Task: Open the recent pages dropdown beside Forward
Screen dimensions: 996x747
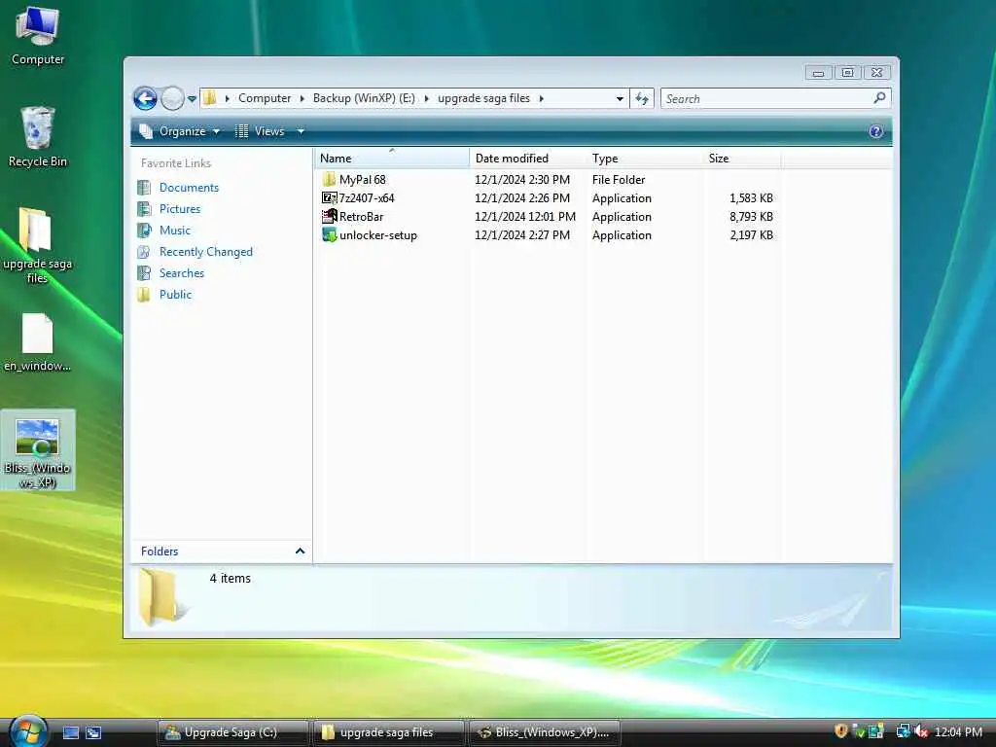Action: 192,99
